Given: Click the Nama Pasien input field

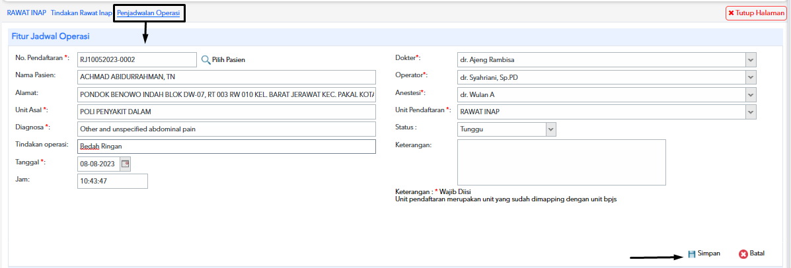Looking at the screenshot, I should point(227,77).
